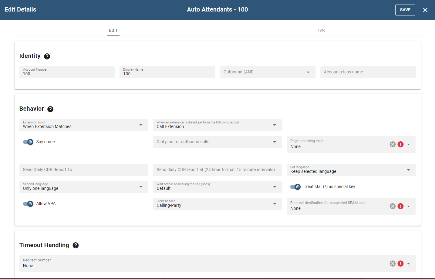Save the auto attendant changes
The width and height of the screenshot is (435, 279).
pyautogui.click(x=405, y=10)
